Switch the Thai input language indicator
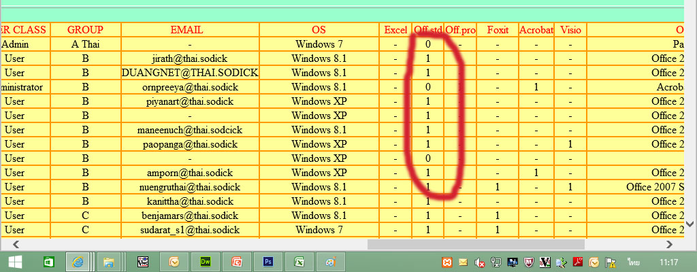The height and width of the screenshot is (272, 697). pyautogui.click(x=634, y=262)
